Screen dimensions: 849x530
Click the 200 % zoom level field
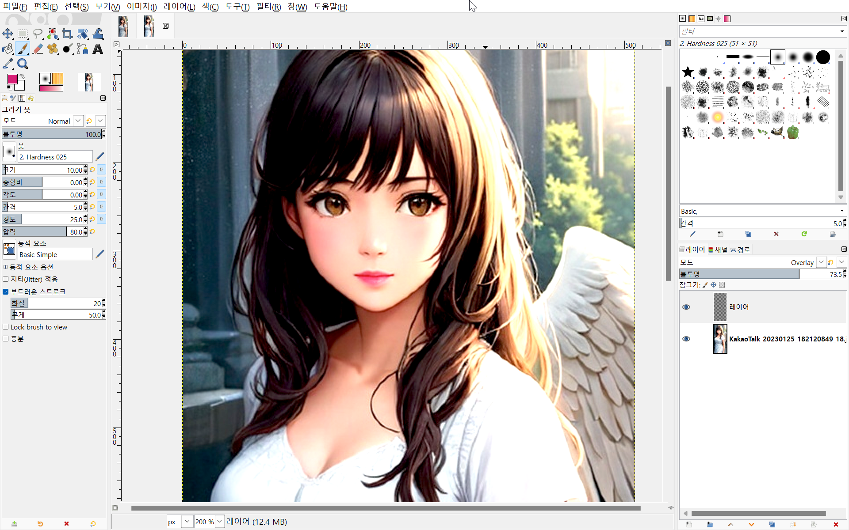click(204, 522)
